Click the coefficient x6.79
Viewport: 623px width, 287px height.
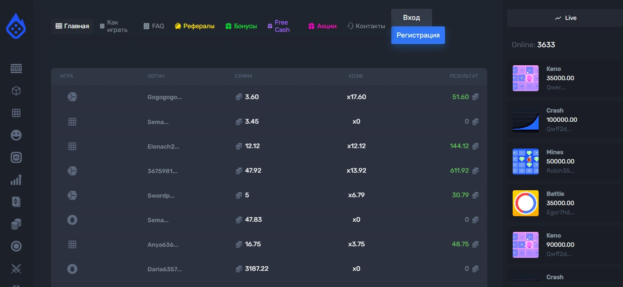click(x=356, y=195)
